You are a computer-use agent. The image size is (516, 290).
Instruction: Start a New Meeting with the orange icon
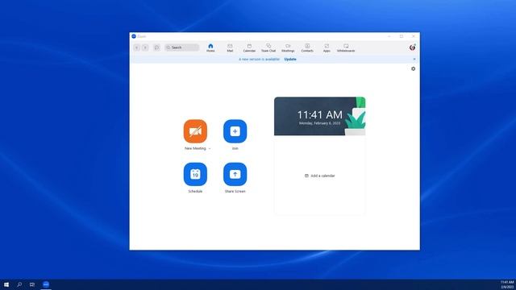point(195,131)
